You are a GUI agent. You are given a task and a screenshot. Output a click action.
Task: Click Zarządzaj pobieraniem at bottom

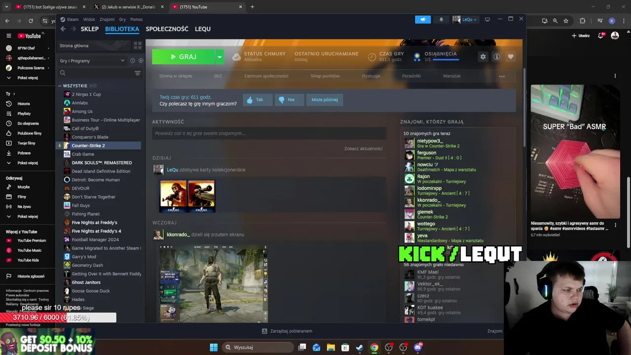click(287, 331)
